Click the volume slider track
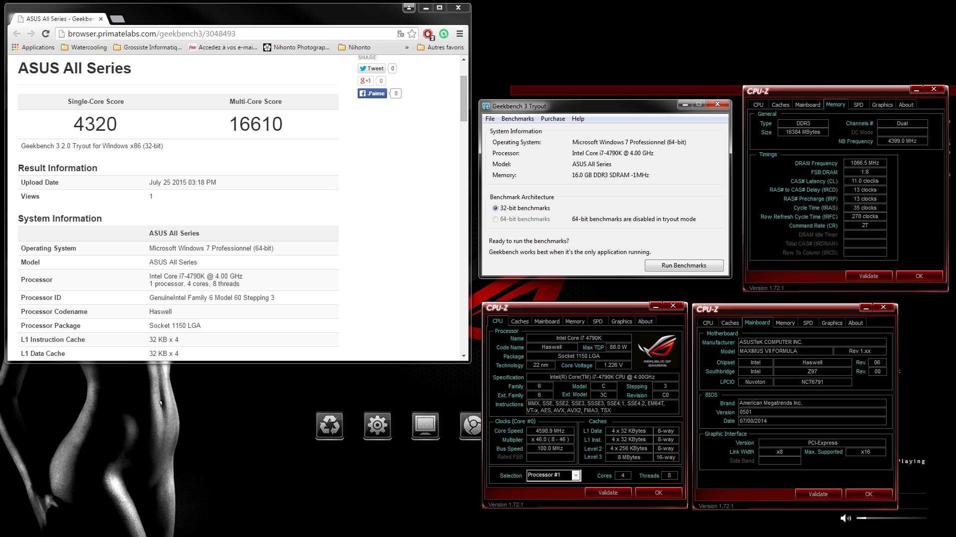 click(x=892, y=518)
